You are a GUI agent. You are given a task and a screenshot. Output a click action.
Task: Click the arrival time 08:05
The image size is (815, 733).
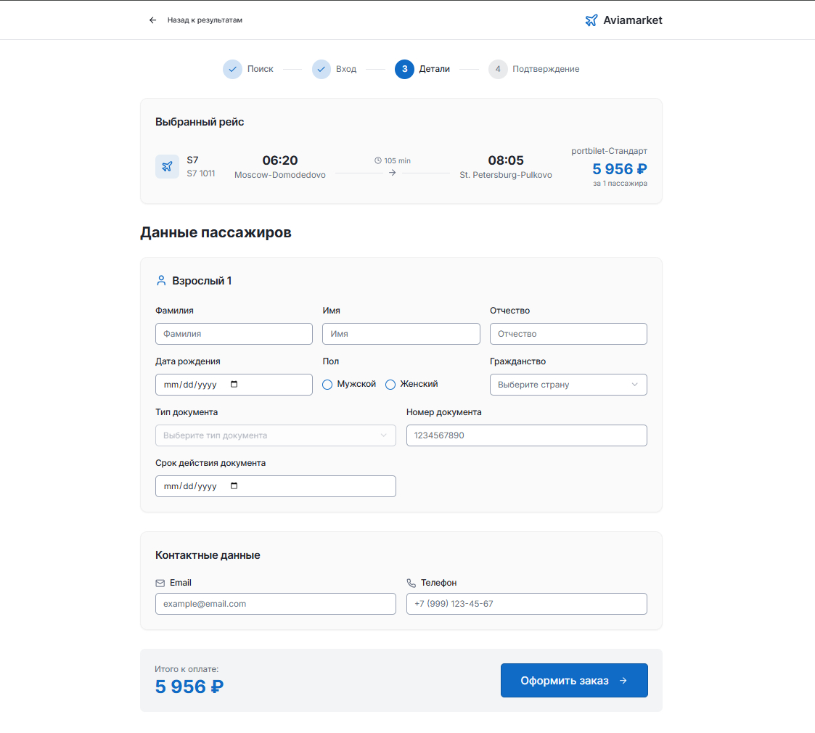[x=506, y=160]
